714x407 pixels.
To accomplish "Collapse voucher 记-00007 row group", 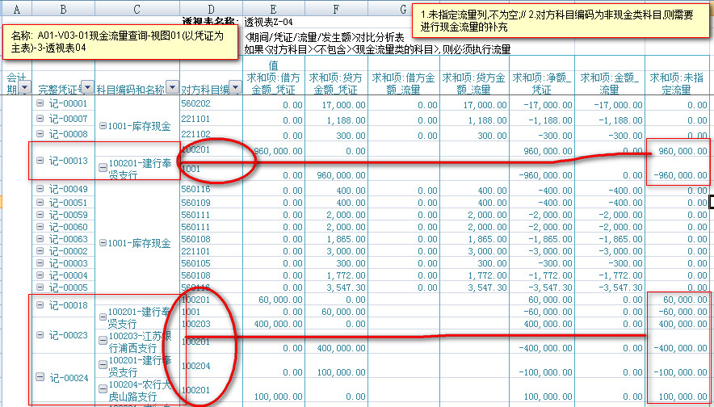I will [x=40, y=119].
